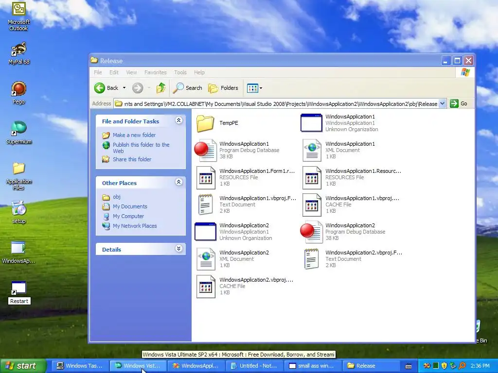Screen dimensions: 498x373
Task: Collapse the File and Folder Tasks panel
Action: 179,120
